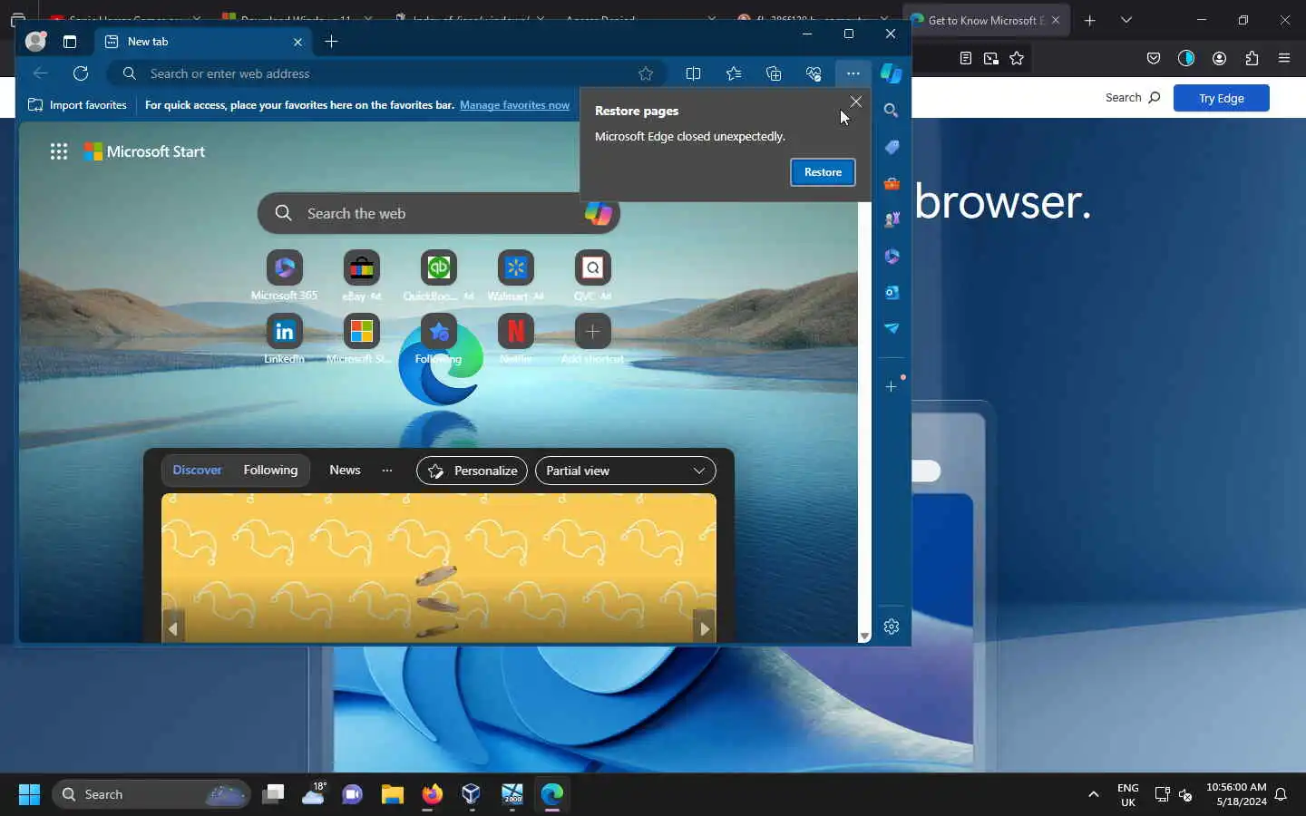Open Edge Favorites list icon
Viewport: 1306px width, 816px height.
pos(734,73)
